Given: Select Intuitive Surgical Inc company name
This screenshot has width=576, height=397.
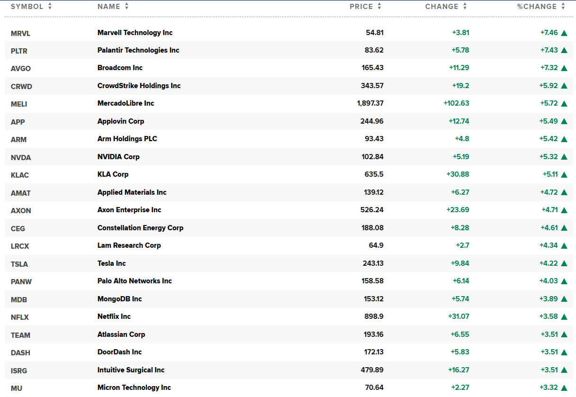Looking at the screenshot, I should coord(131,370).
